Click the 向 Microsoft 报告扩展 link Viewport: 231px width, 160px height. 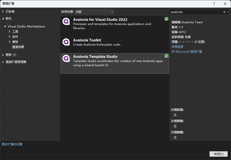point(187,52)
